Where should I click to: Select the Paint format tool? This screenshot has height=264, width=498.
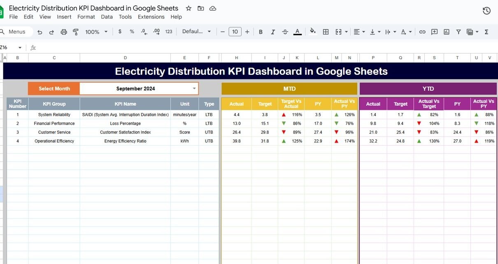(76, 32)
